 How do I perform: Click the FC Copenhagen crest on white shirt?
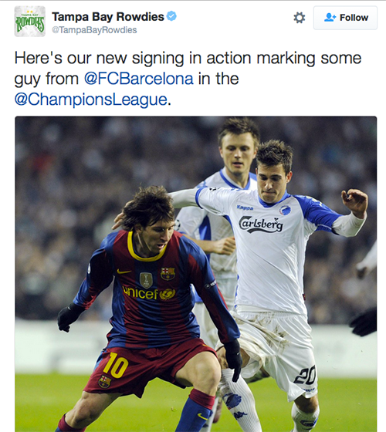tap(285, 210)
